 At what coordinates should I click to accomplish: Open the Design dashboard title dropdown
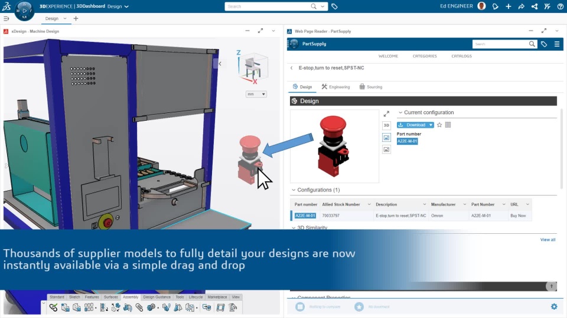click(126, 6)
